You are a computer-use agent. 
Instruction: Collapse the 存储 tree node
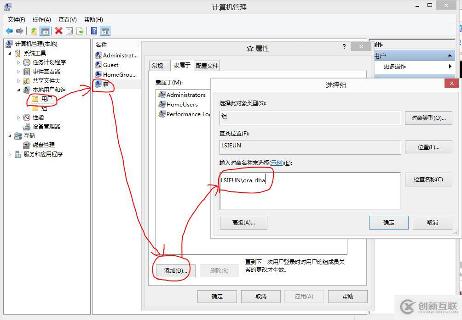[x=10, y=136]
